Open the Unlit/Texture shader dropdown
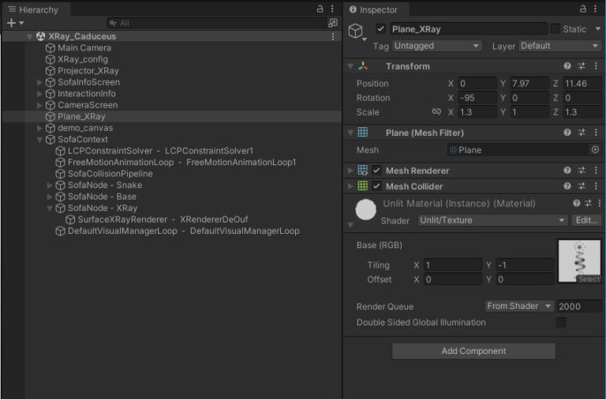 (x=492, y=220)
